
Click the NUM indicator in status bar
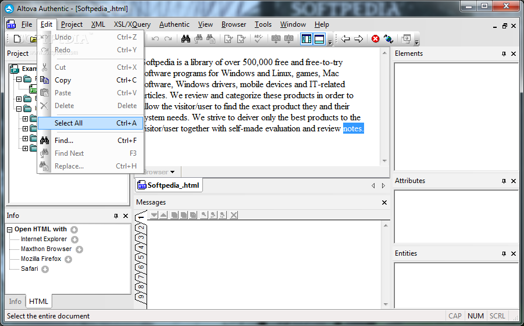coord(476,316)
